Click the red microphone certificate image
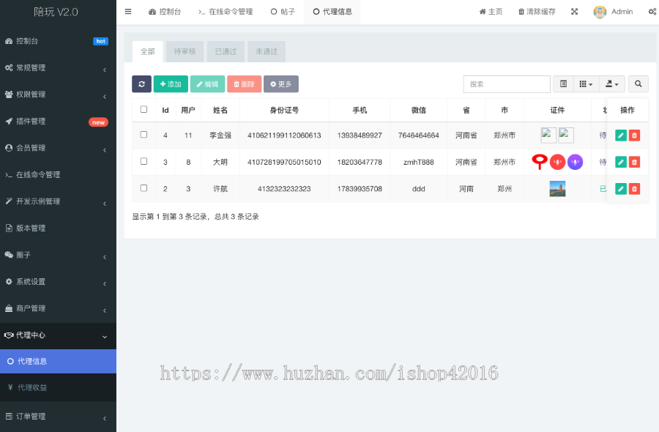The image size is (659, 432). tap(558, 163)
